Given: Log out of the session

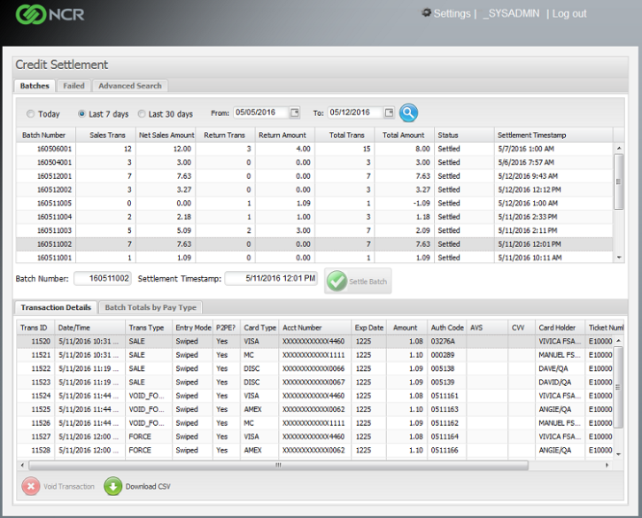Looking at the screenshot, I should pyautogui.click(x=569, y=13).
